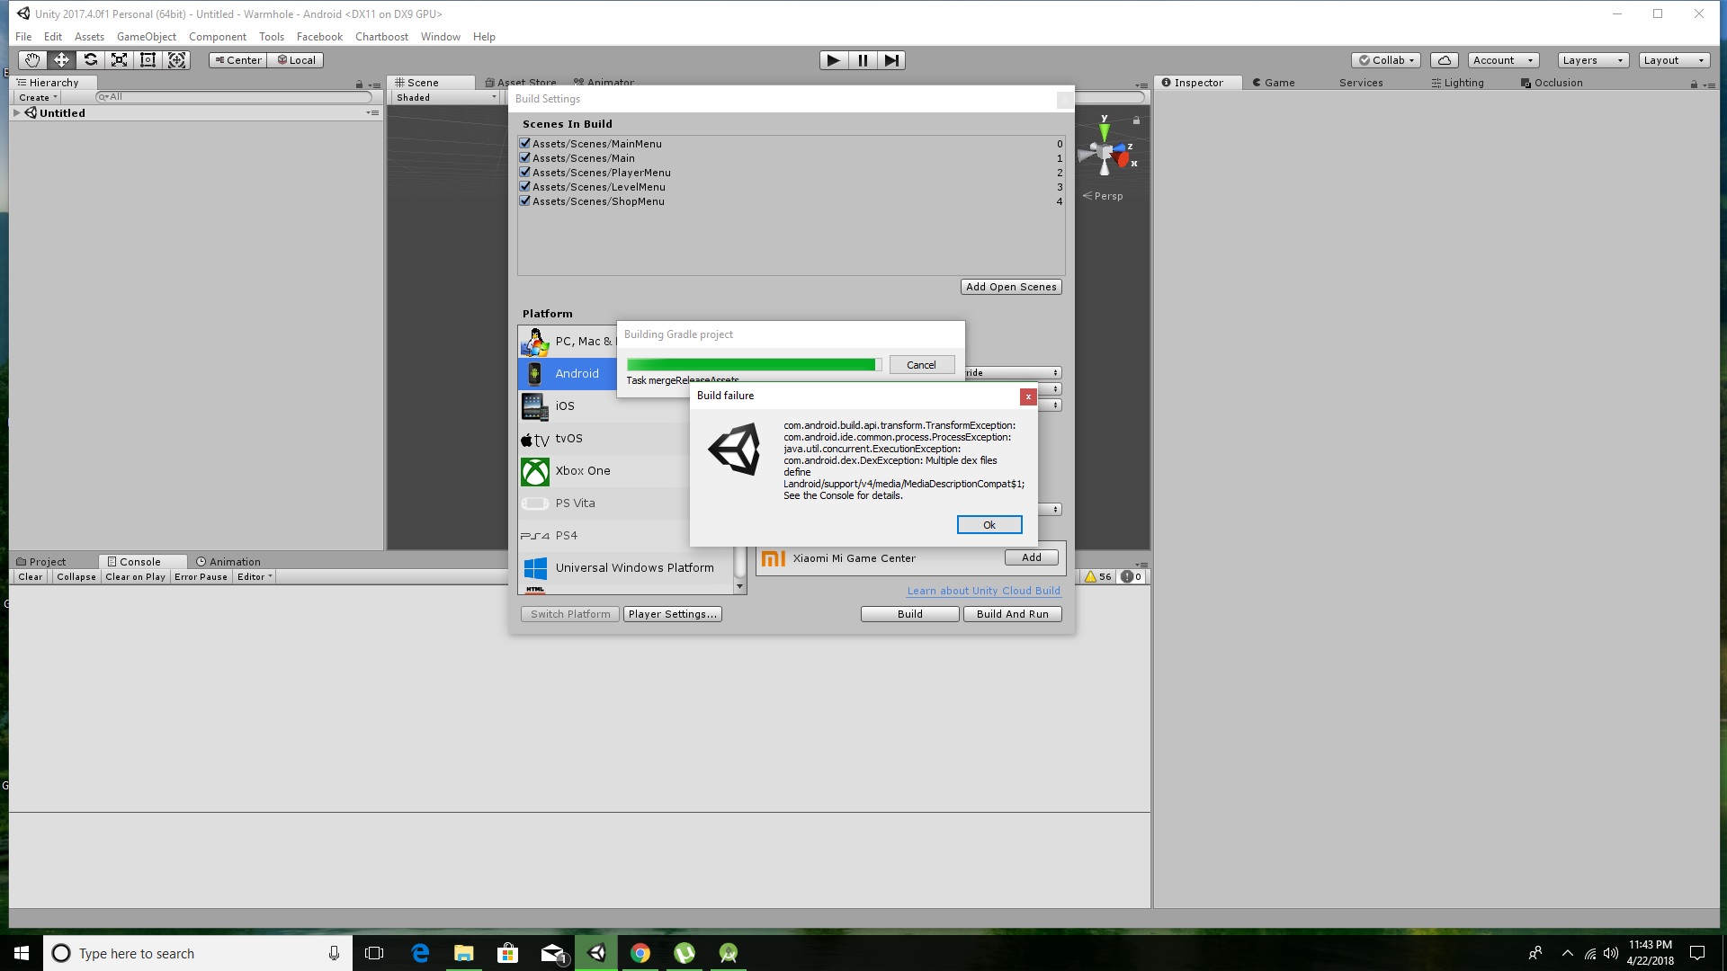Open the Shaded draw mode dropdown
Screen dimensions: 1727x971
(x=446, y=97)
